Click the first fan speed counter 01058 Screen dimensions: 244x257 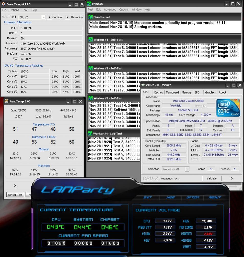[x=56, y=243]
